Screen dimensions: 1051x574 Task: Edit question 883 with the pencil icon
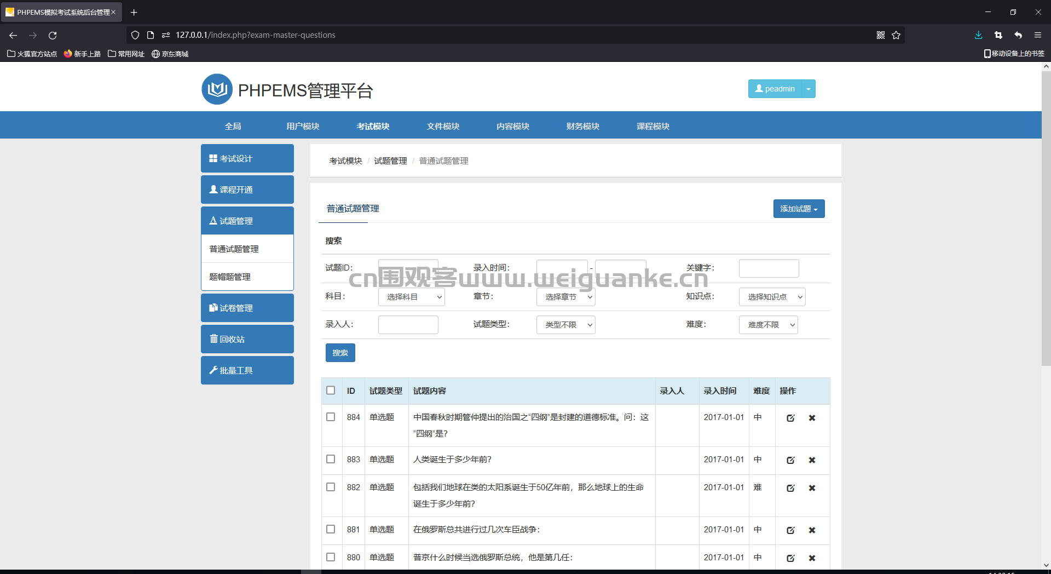pos(790,460)
